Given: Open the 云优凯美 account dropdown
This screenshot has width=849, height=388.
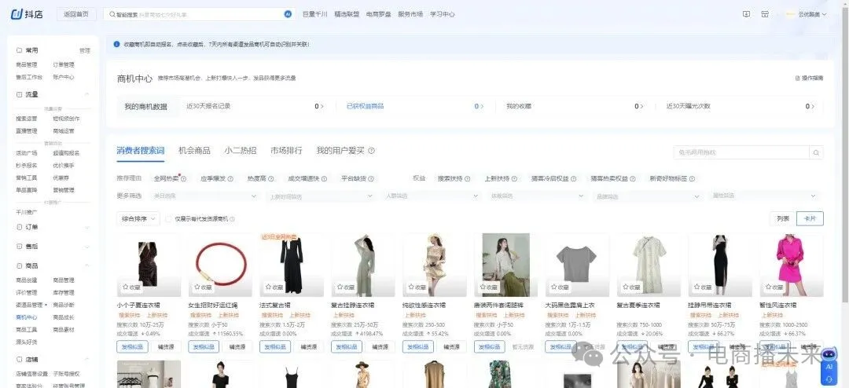Looking at the screenshot, I should (x=806, y=14).
